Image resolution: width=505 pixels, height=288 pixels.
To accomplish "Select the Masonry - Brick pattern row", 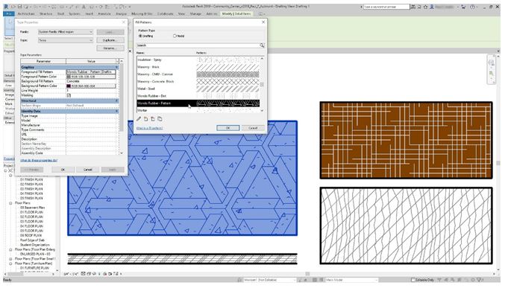I will point(198,67).
